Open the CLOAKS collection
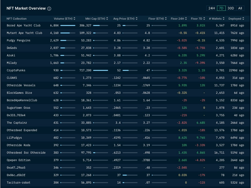This screenshot has height=188, width=251. coord(12,78)
